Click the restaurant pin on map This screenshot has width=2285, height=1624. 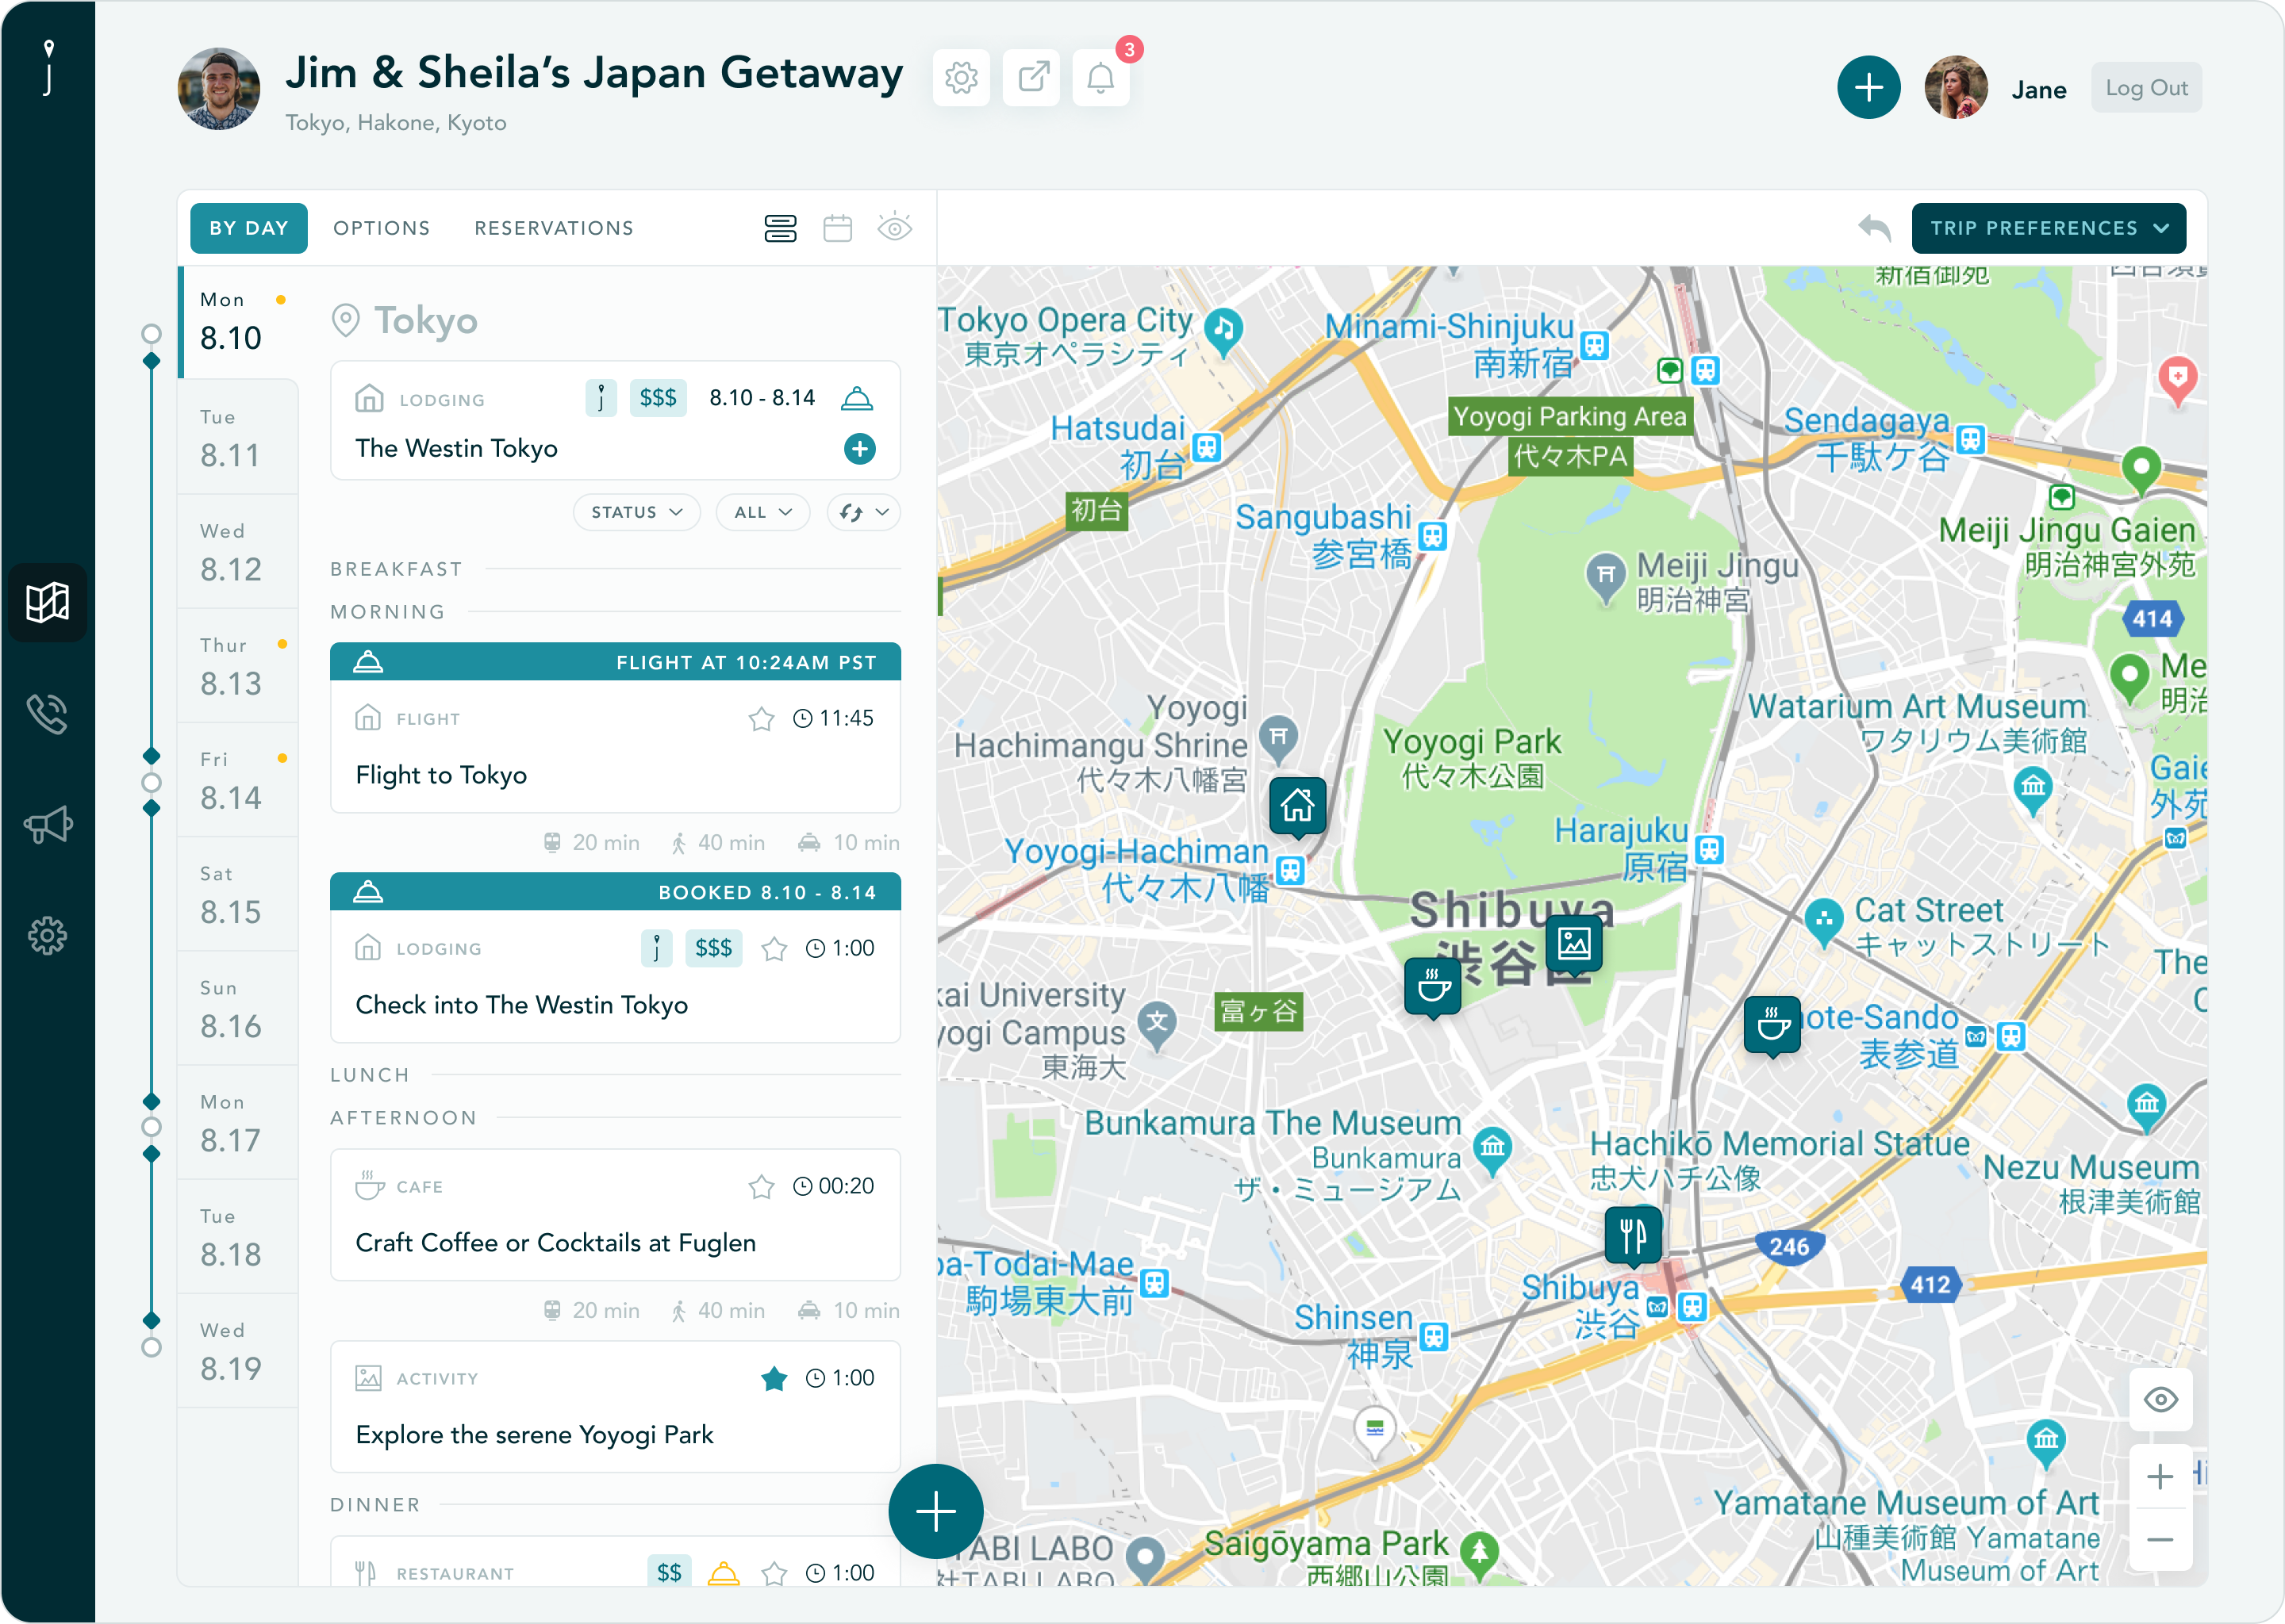tap(1633, 1235)
